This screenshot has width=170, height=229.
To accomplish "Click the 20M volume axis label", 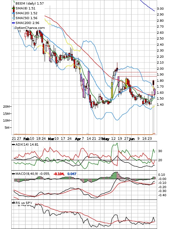I will coord(6,107).
